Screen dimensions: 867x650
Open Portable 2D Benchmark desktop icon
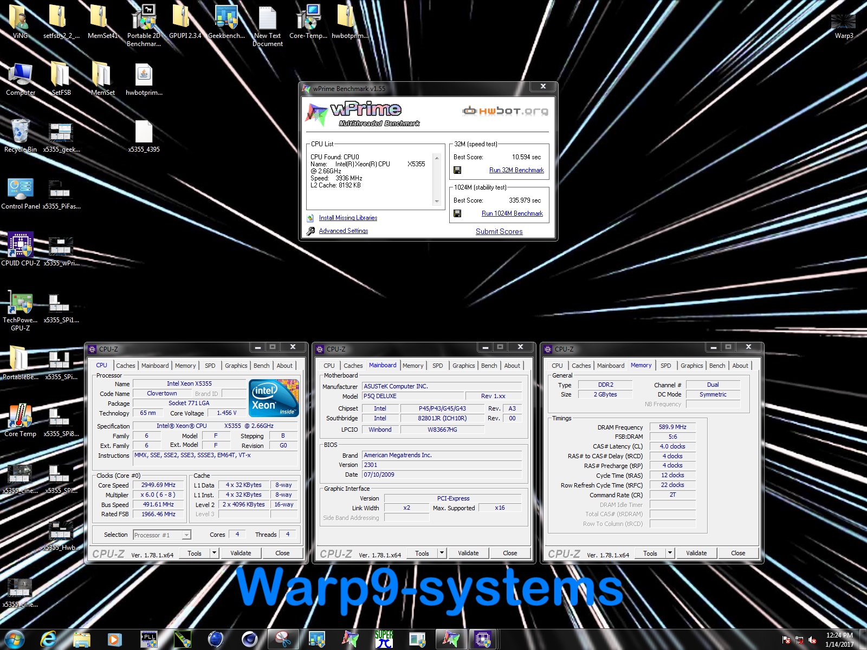(144, 25)
